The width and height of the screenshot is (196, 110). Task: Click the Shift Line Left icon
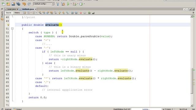[72, 13]
